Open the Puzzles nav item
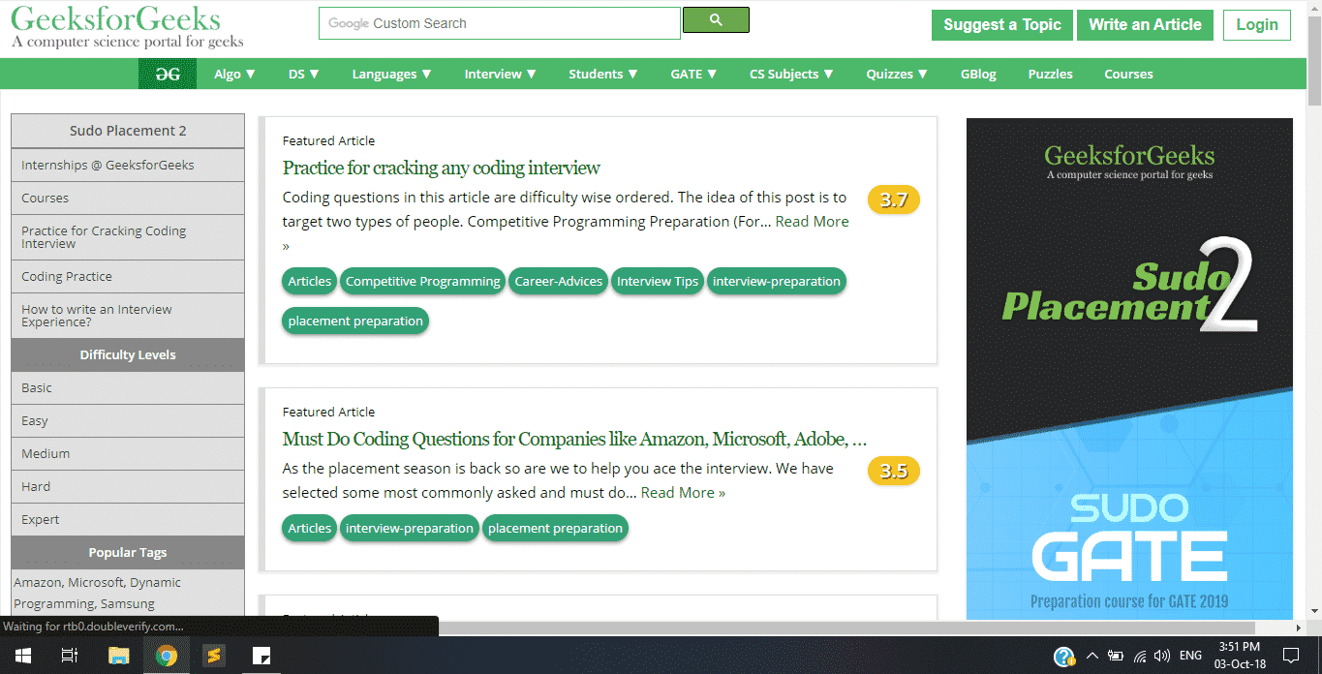The image size is (1322, 674). click(1050, 74)
